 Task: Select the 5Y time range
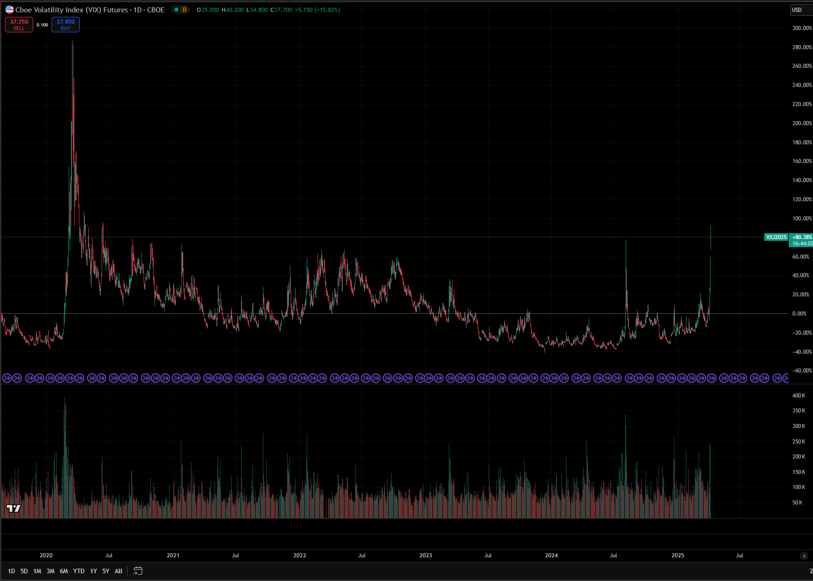106,571
